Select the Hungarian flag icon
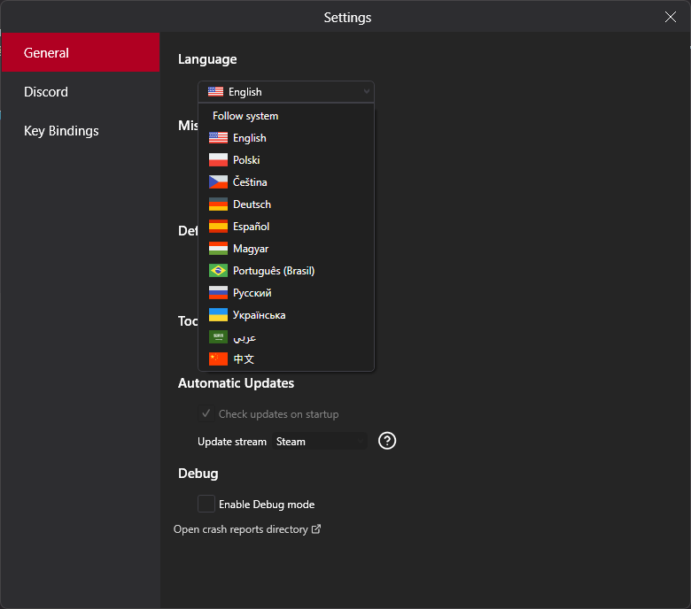The height and width of the screenshot is (609, 691). (218, 249)
